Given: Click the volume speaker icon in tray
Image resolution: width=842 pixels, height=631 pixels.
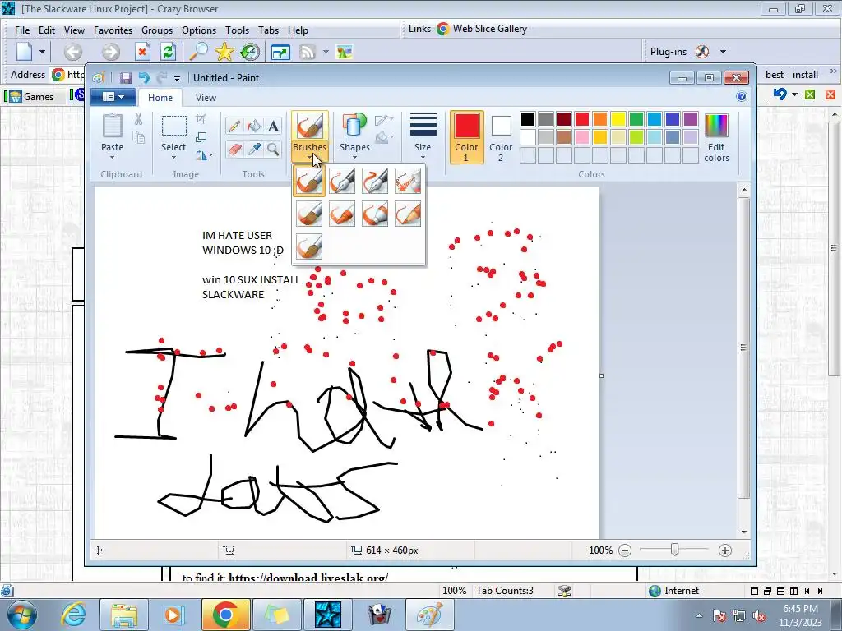Looking at the screenshot, I should pyautogui.click(x=759, y=615).
